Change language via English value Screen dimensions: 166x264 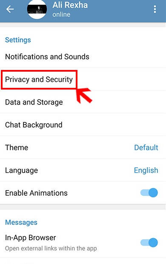click(146, 170)
